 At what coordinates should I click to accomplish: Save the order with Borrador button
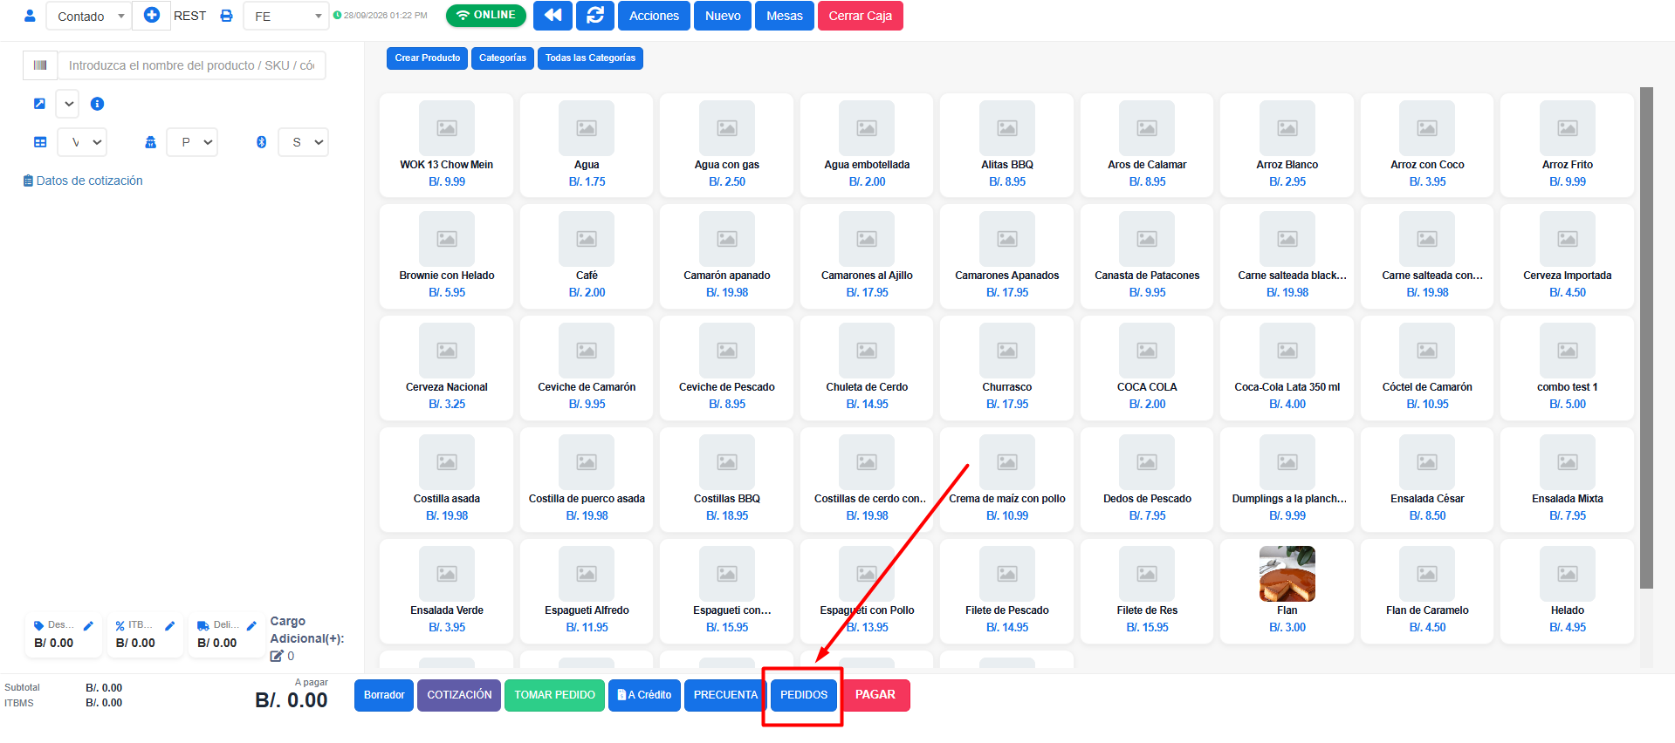click(384, 695)
